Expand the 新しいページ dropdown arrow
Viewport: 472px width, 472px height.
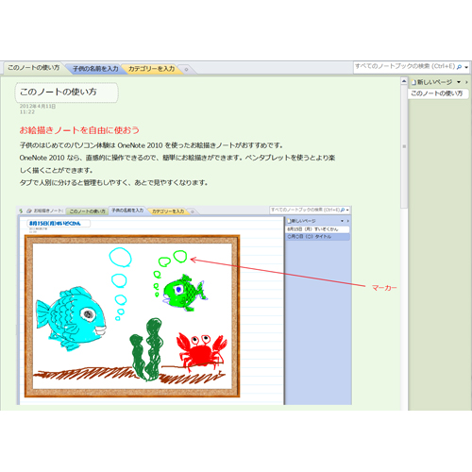pyautogui.click(x=459, y=82)
